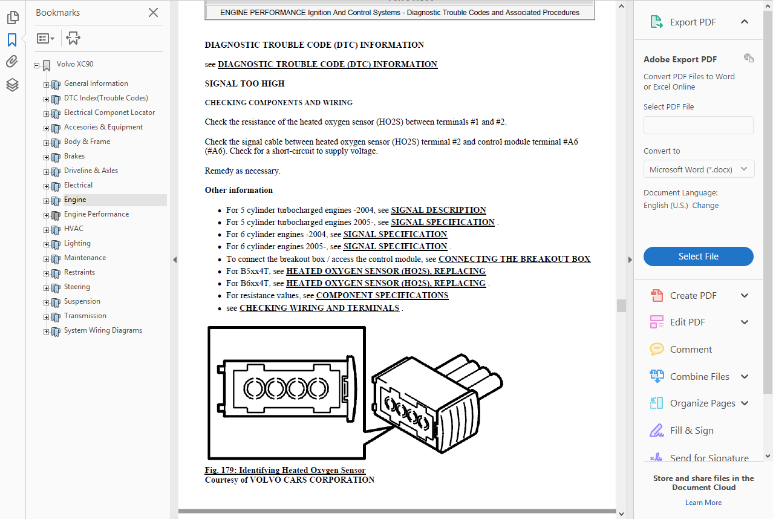Open the Attachments paperclip panel

pyautogui.click(x=12, y=62)
